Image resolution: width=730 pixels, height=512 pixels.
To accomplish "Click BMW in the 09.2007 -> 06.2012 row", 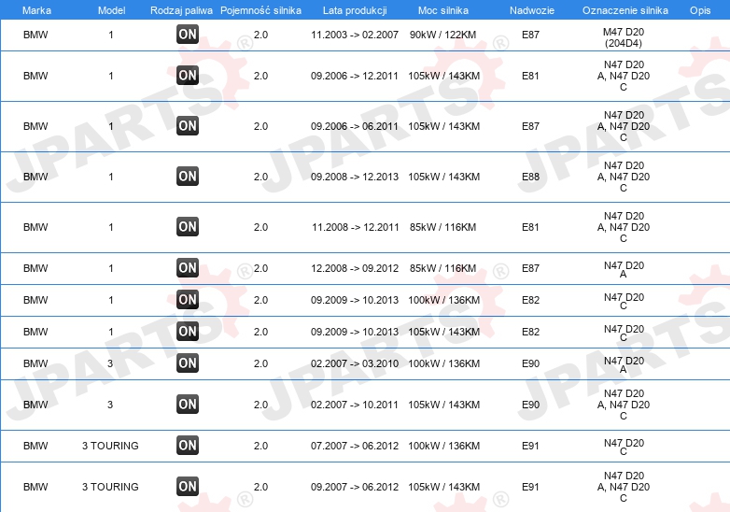I will 35,487.
